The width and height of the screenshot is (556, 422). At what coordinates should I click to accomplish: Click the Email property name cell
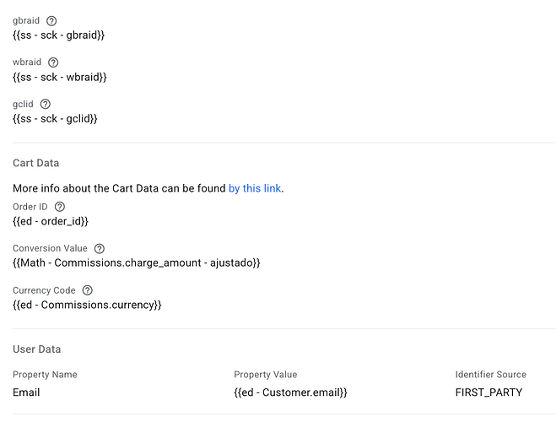click(x=26, y=392)
